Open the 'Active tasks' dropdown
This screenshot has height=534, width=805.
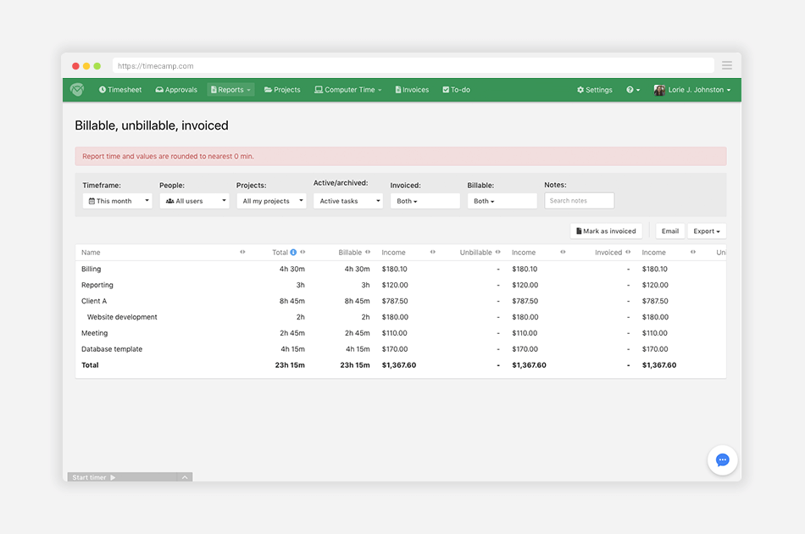348,201
